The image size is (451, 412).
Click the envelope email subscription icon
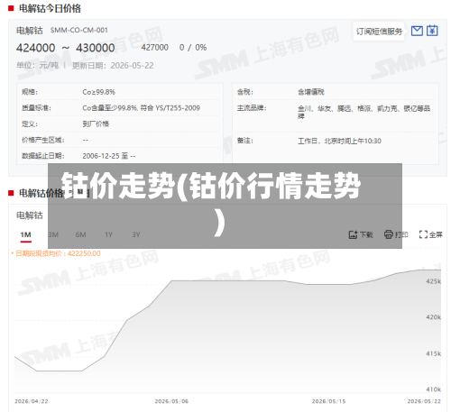click(x=417, y=31)
